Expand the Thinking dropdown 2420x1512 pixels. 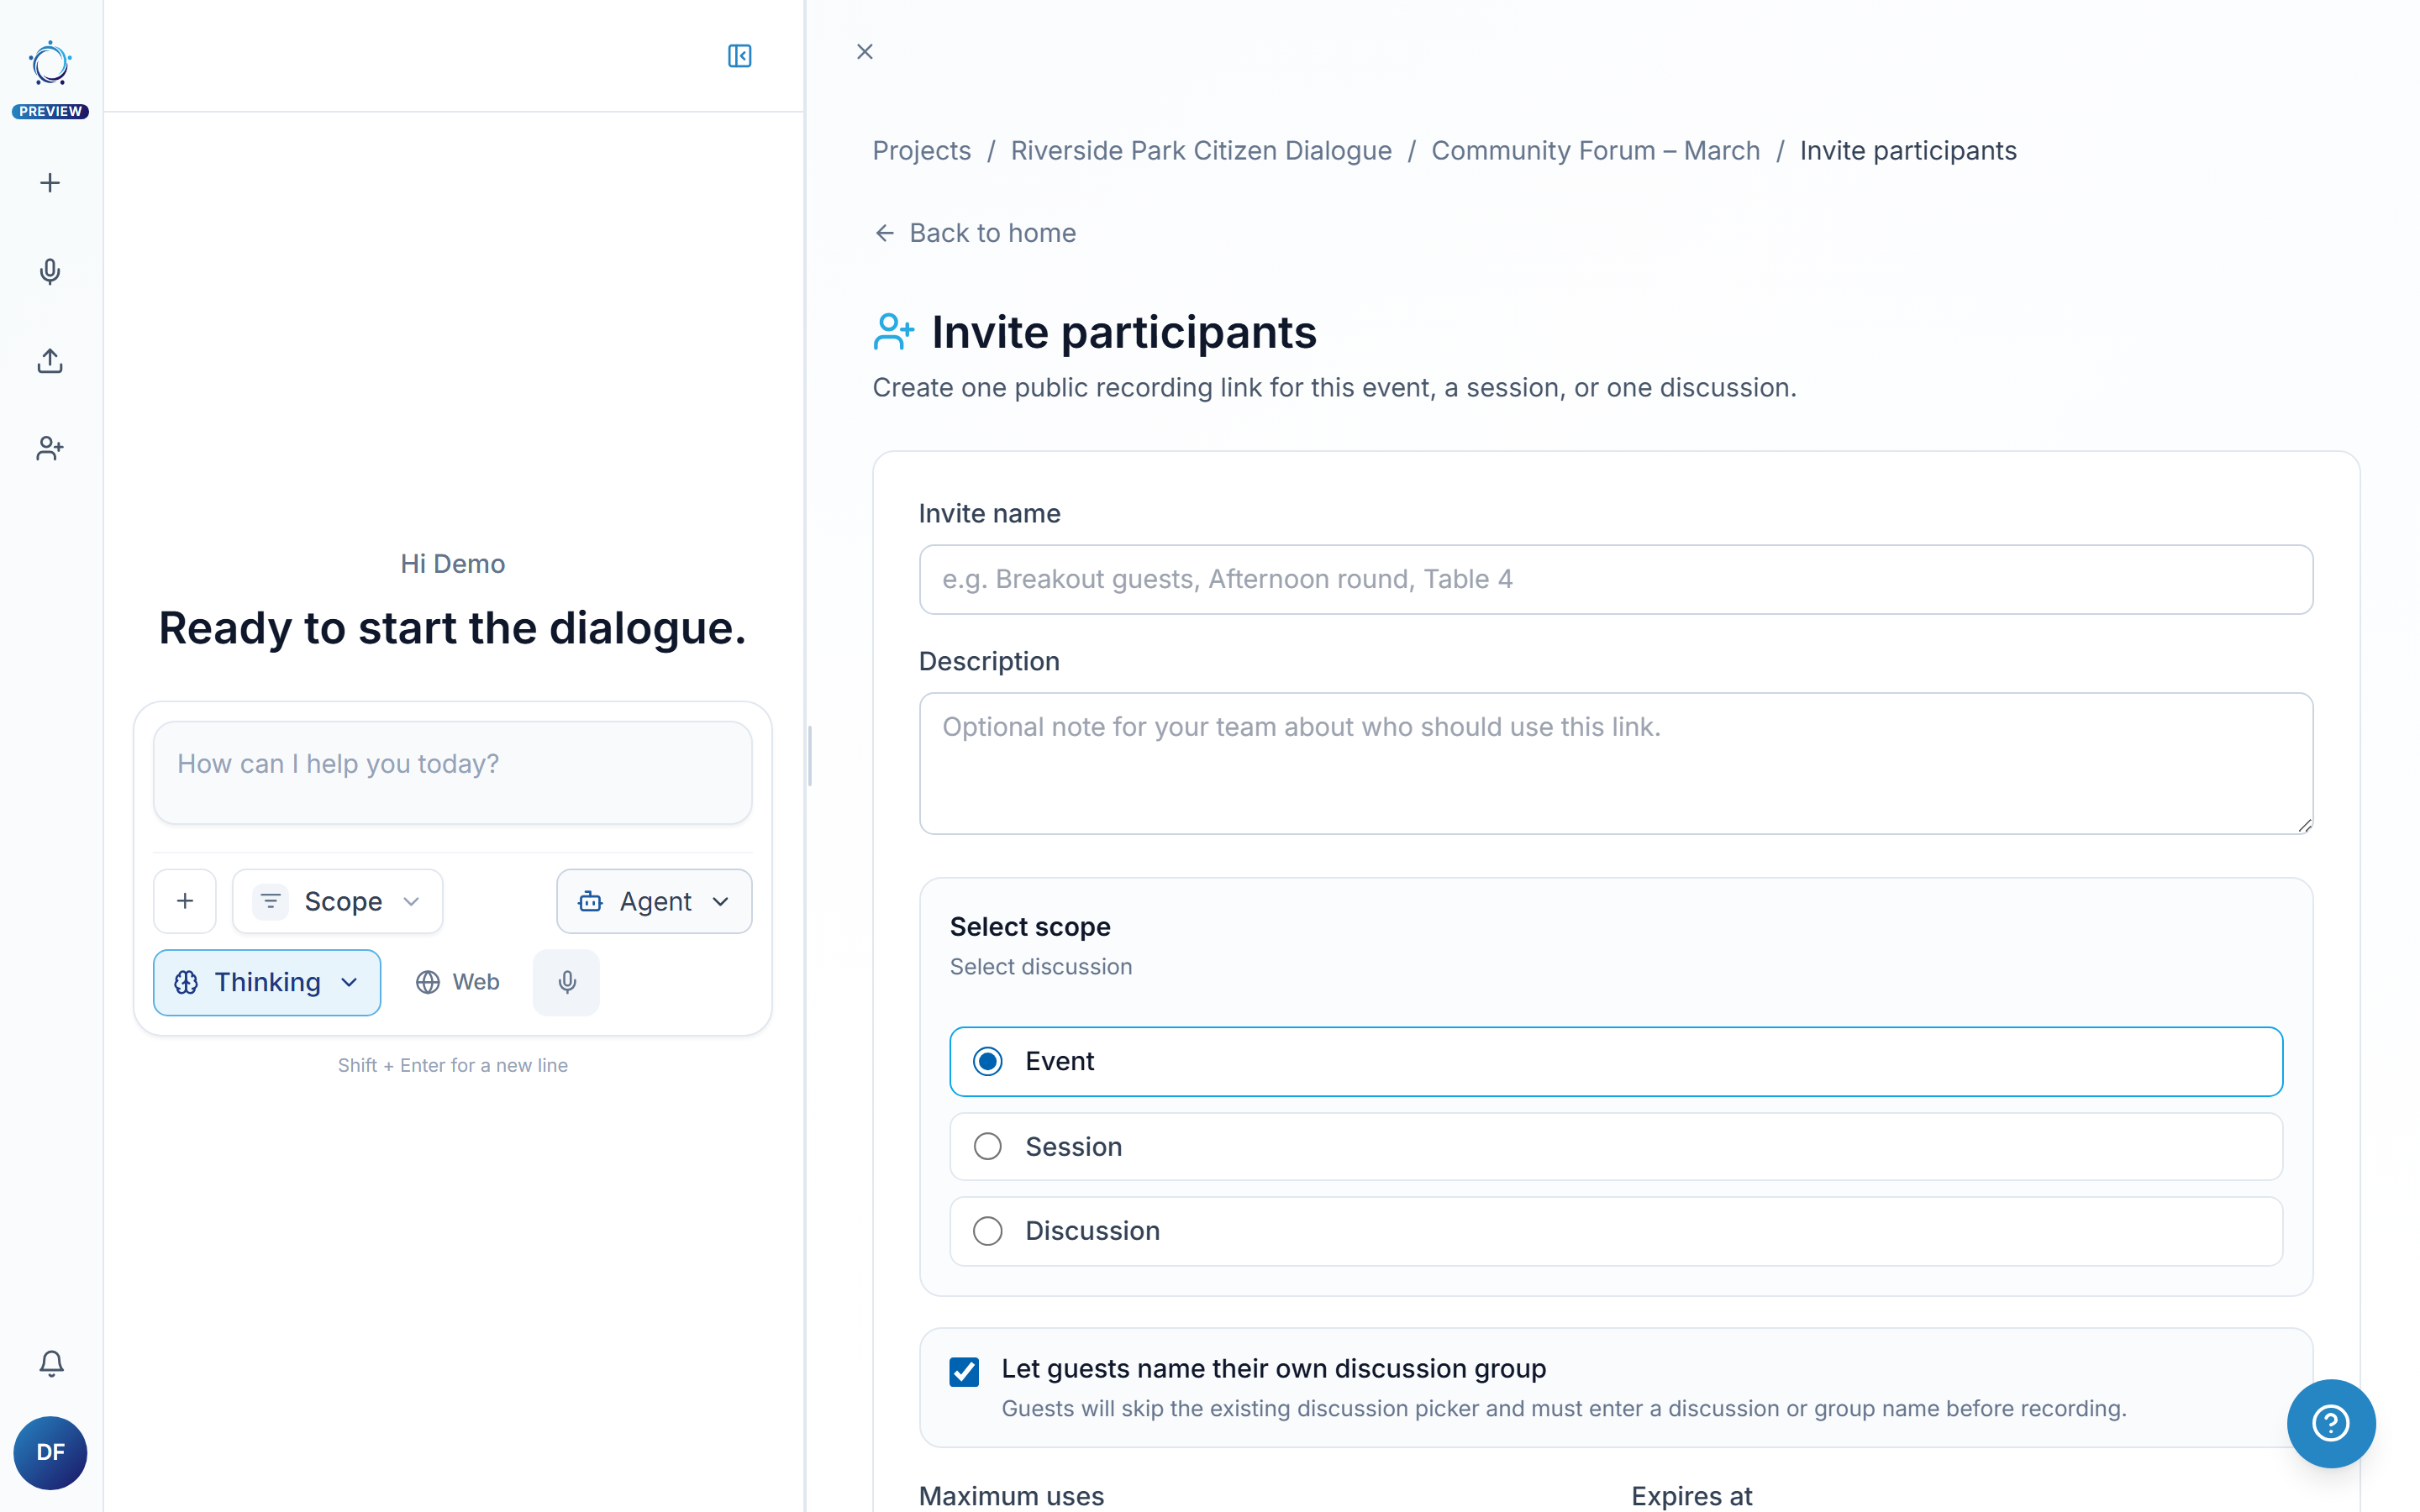tap(267, 982)
